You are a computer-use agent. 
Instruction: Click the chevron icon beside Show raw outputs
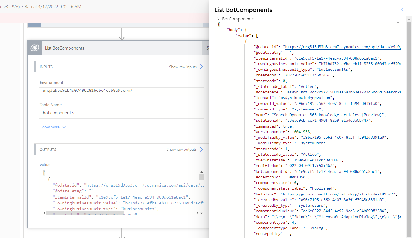pyautogui.click(x=201, y=149)
